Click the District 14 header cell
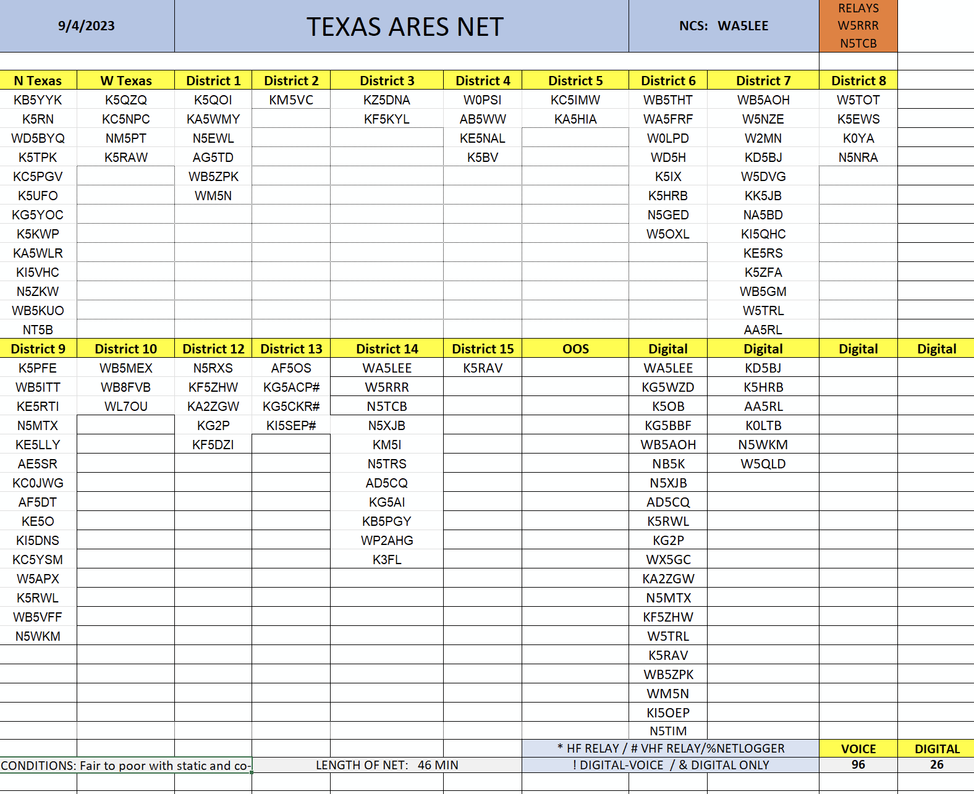The width and height of the screenshot is (974, 794). click(387, 348)
